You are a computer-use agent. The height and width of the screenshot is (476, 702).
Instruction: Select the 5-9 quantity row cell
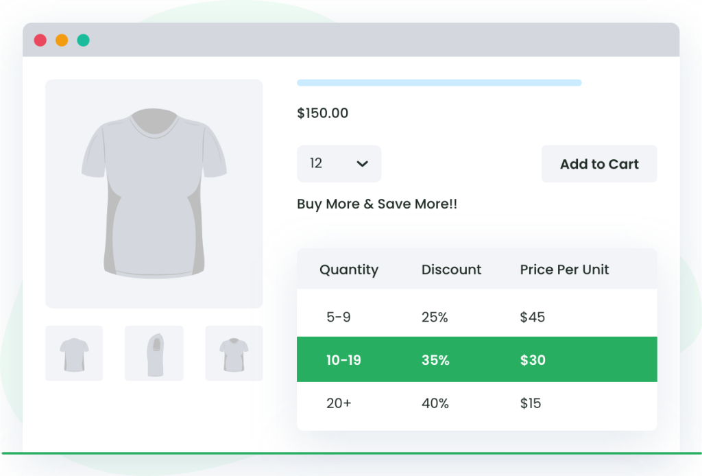point(339,317)
